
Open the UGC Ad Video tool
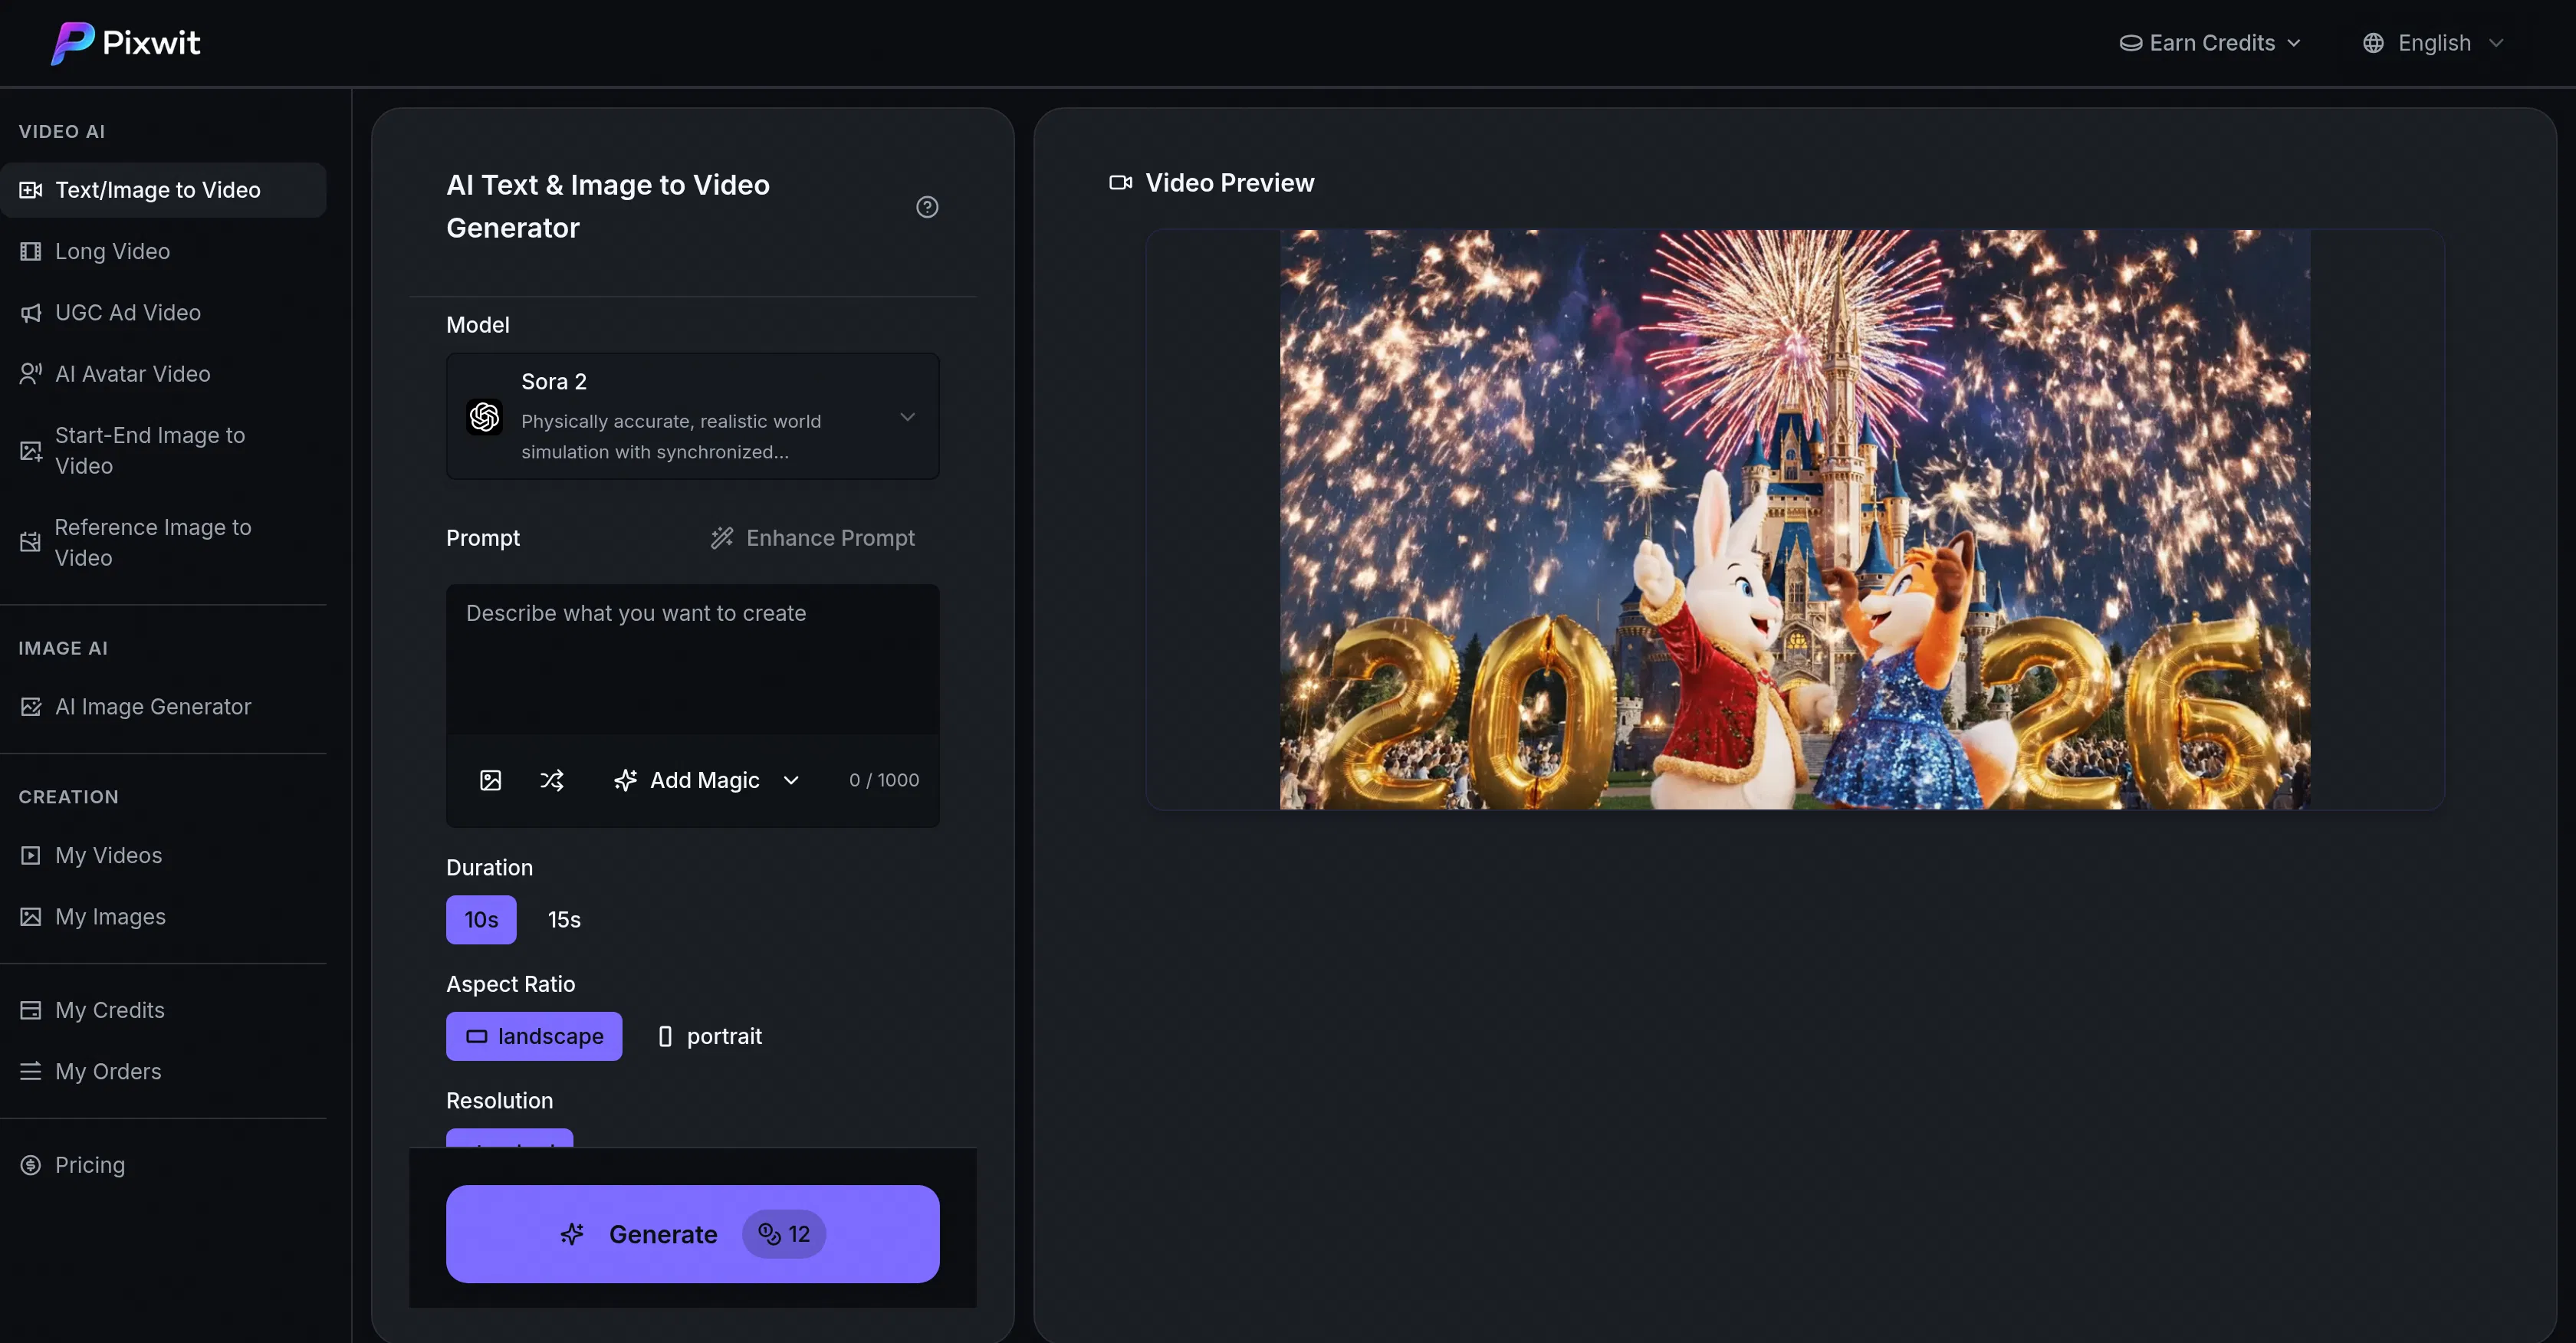(128, 312)
